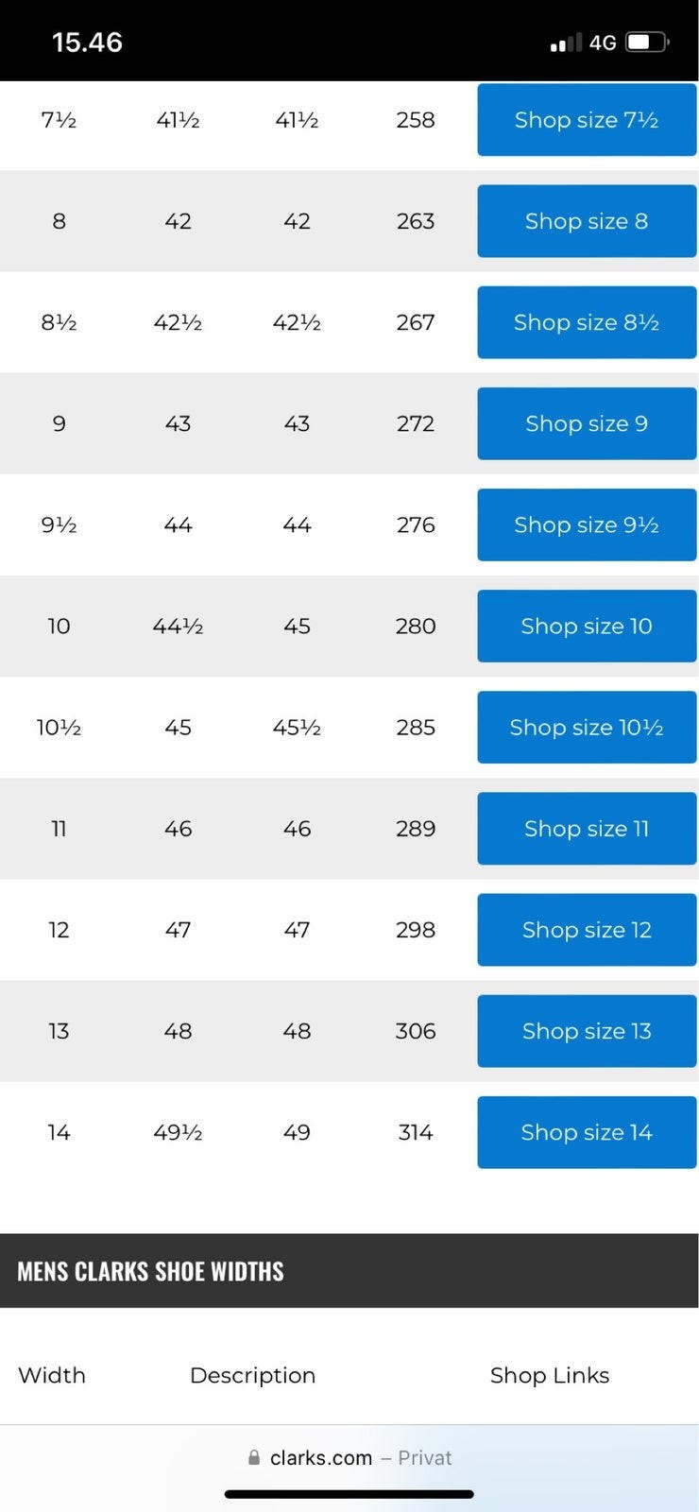Tap the clarks.com address bar
This screenshot has width=699, height=1512.
pyautogui.click(x=349, y=1457)
